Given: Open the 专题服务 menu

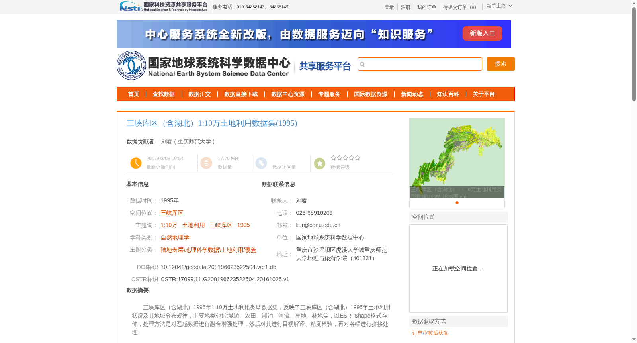Looking at the screenshot, I should [x=329, y=94].
